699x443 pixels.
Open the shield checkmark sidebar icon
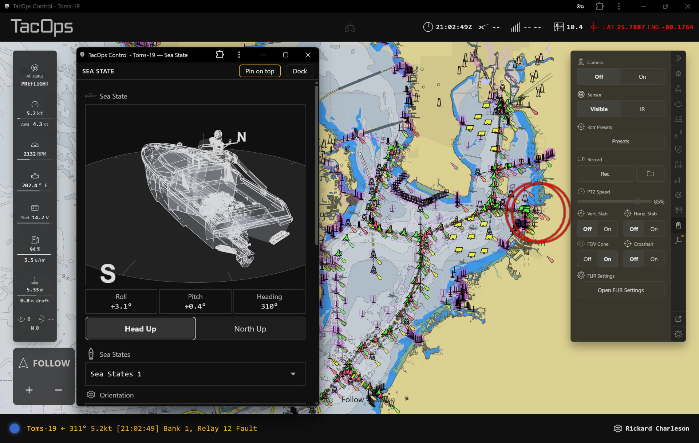678,149
